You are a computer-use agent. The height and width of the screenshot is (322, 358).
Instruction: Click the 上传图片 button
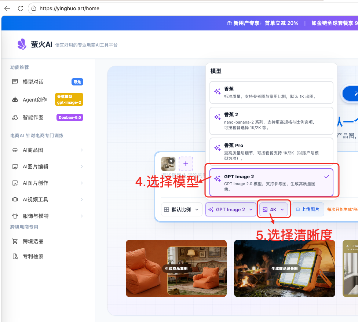tap(308, 209)
